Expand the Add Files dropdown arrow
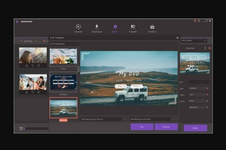The height and width of the screenshot is (150, 226). coord(36,41)
